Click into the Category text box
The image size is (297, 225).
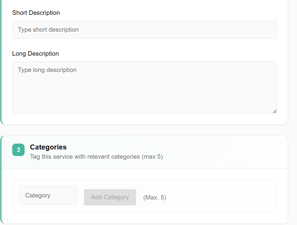[48, 195]
